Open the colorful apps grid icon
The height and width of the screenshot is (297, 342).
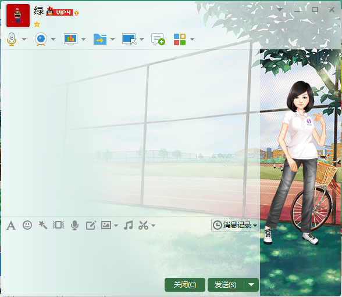[180, 39]
